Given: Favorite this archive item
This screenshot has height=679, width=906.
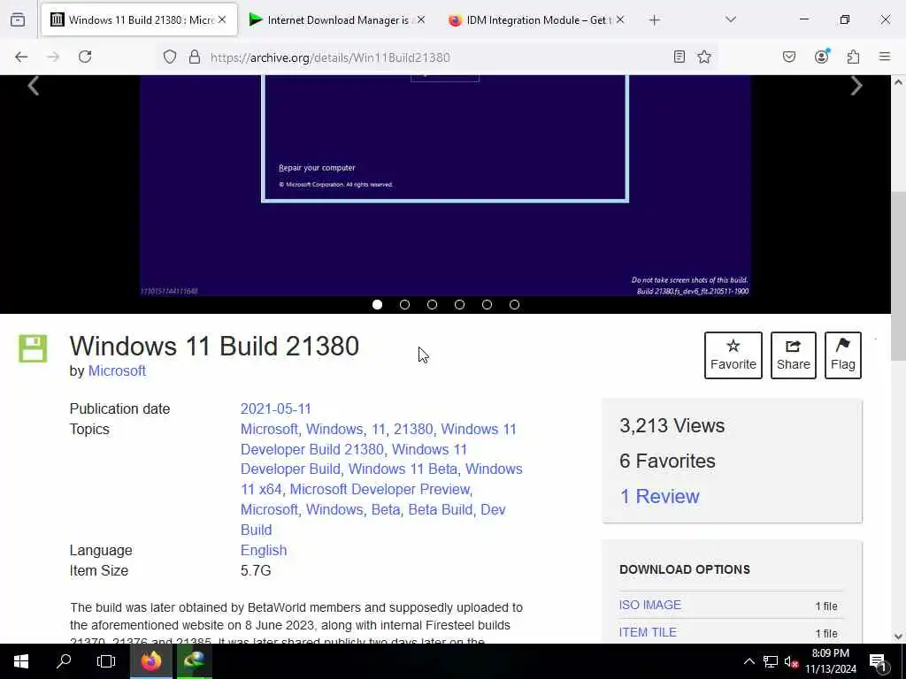Looking at the screenshot, I should click(x=733, y=355).
